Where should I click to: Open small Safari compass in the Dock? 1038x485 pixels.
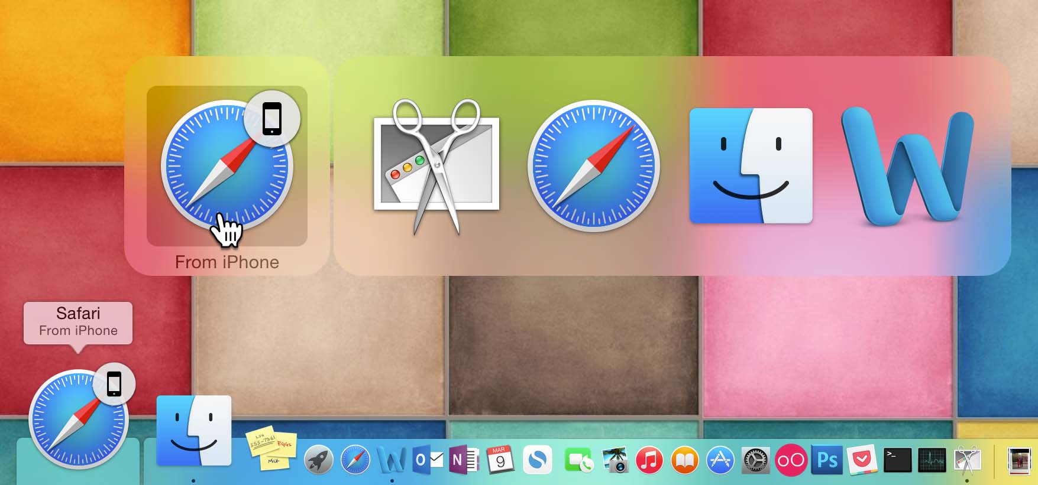tap(355, 460)
